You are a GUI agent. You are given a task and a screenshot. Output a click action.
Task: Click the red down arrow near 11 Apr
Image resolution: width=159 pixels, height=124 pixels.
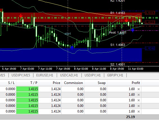coord(126,20)
